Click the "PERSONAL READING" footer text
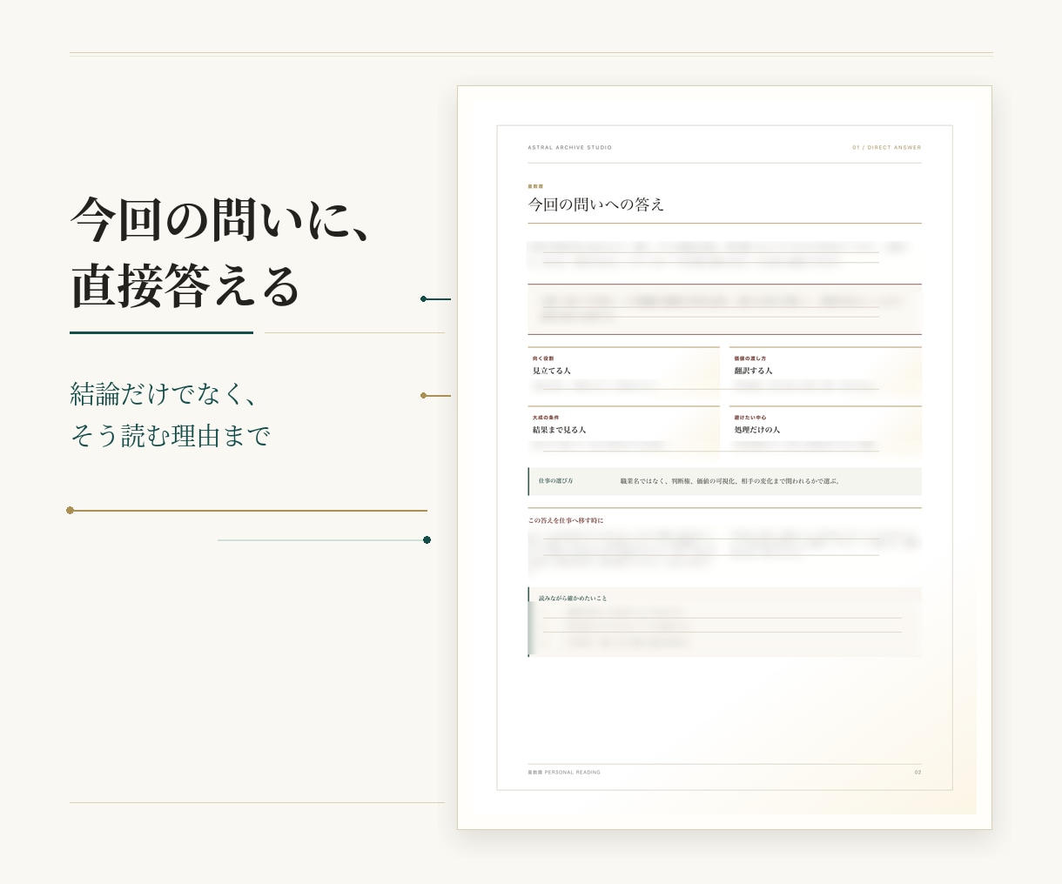The width and height of the screenshot is (1062, 884). coord(572,773)
